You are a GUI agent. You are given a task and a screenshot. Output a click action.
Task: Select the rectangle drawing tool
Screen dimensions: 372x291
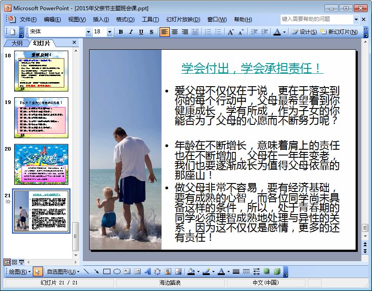click(107, 271)
